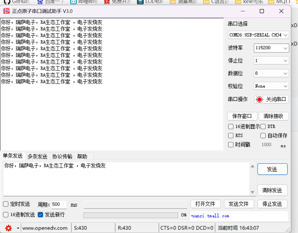This screenshot has width=298, height=233.
Task: Click the 发送文件 button
Action: (x=239, y=204)
